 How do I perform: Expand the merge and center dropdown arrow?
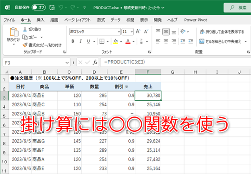click(x=246, y=42)
